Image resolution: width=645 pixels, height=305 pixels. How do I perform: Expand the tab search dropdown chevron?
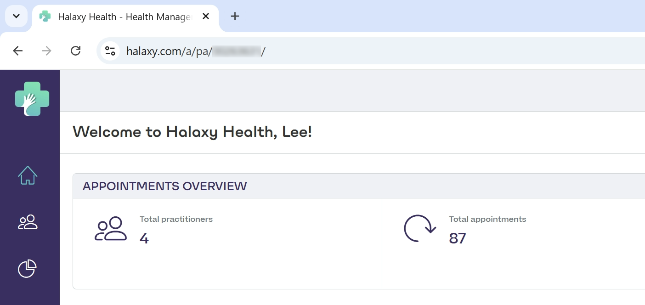(16, 17)
